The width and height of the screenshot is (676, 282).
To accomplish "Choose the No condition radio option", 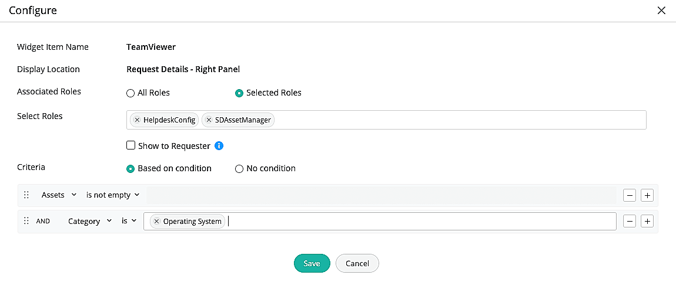I will (x=239, y=169).
